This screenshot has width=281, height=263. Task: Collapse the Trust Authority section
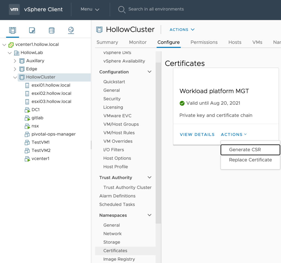(x=150, y=178)
